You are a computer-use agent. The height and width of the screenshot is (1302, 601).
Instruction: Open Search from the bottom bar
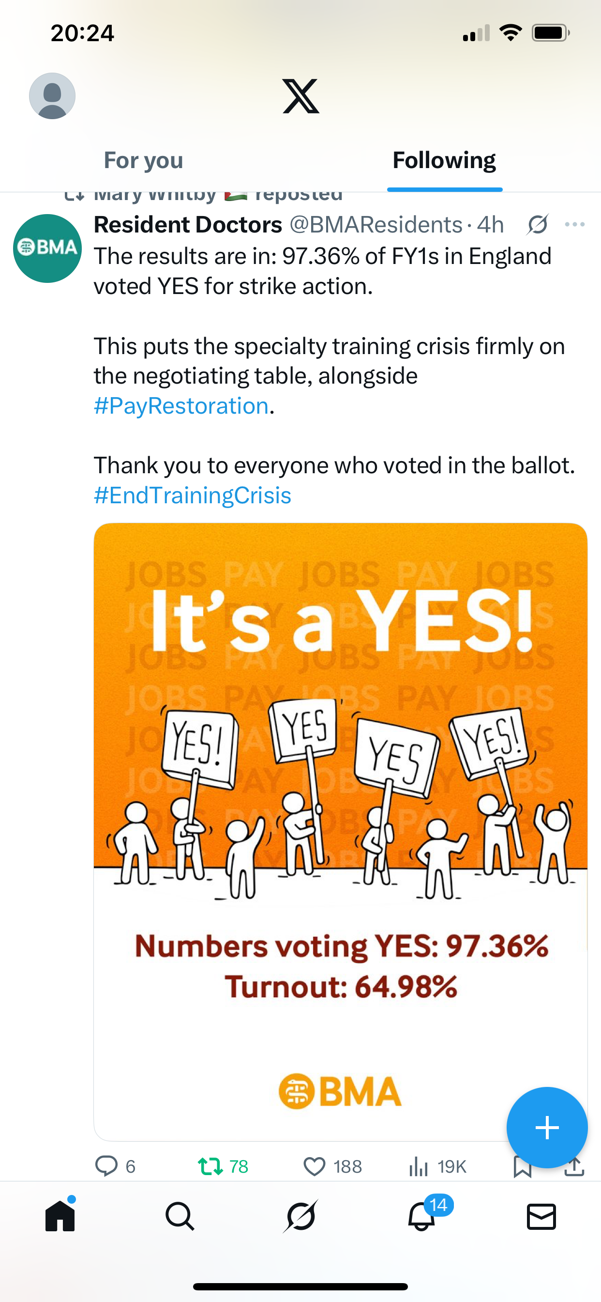[180, 1216]
